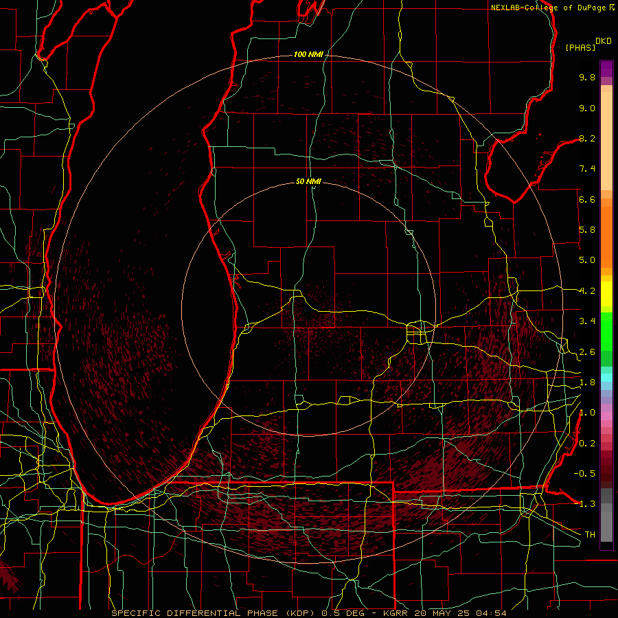Pick the orange segment of the color bar

606,236
